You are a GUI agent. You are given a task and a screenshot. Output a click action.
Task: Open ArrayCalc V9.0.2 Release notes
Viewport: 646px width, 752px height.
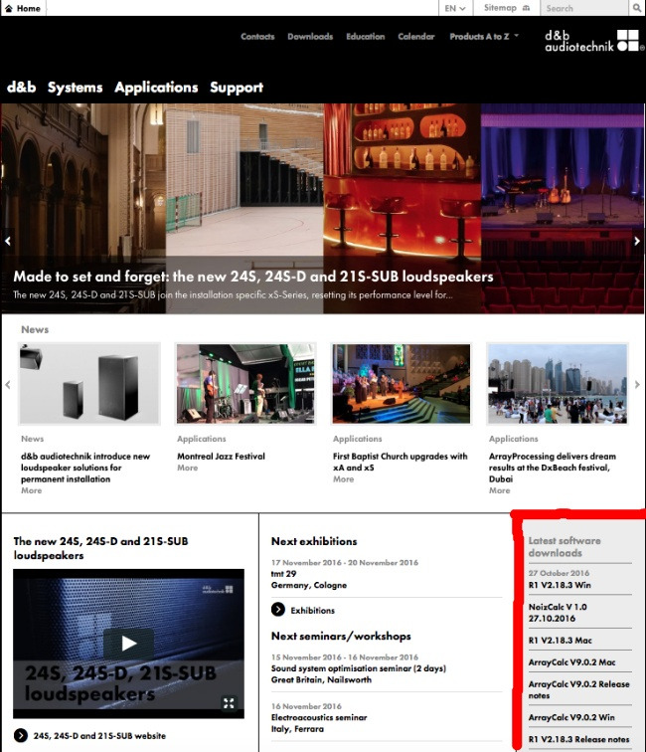(x=579, y=689)
